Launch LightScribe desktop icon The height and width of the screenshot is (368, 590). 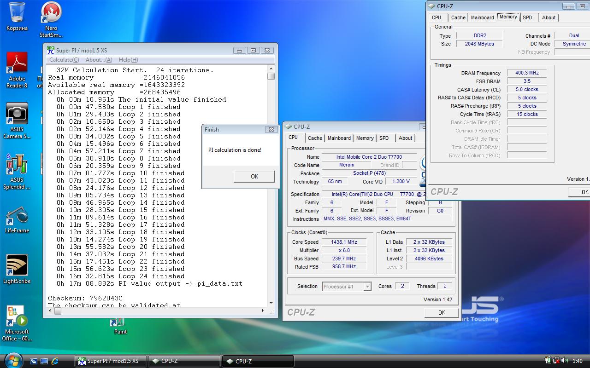click(x=17, y=270)
